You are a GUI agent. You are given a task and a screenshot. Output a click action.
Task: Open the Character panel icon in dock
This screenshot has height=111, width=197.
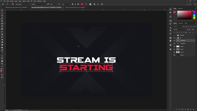click(x=171, y=28)
